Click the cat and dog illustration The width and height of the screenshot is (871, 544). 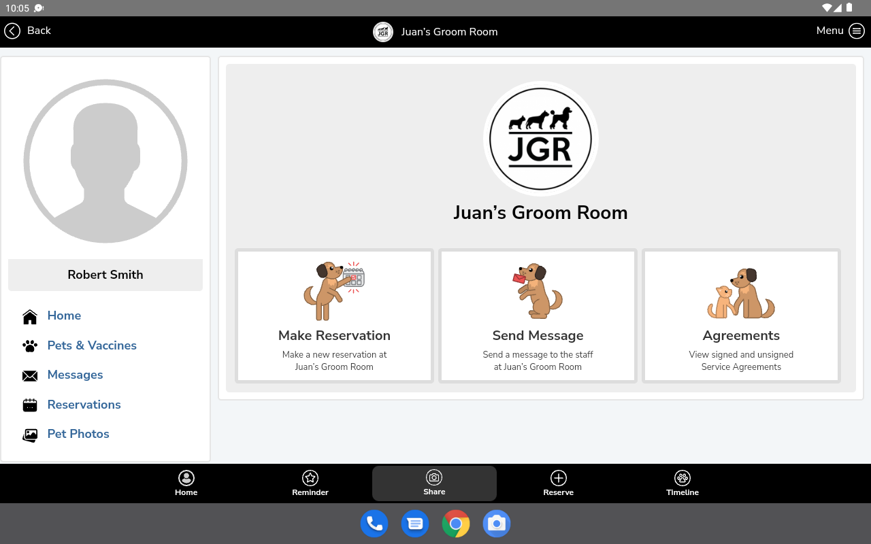pyautogui.click(x=741, y=293)
